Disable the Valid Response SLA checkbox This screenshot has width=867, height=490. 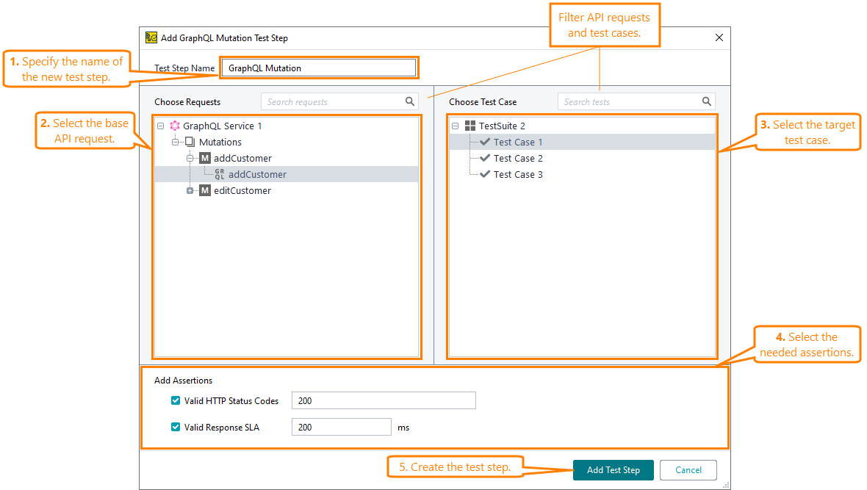pos(176,427)
